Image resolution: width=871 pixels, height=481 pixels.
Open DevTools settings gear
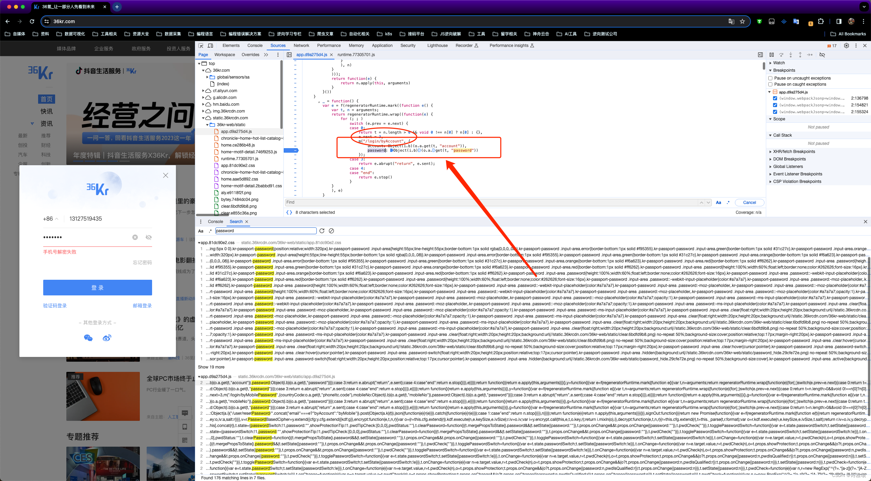pyautogui.click(x=847, y=46)
